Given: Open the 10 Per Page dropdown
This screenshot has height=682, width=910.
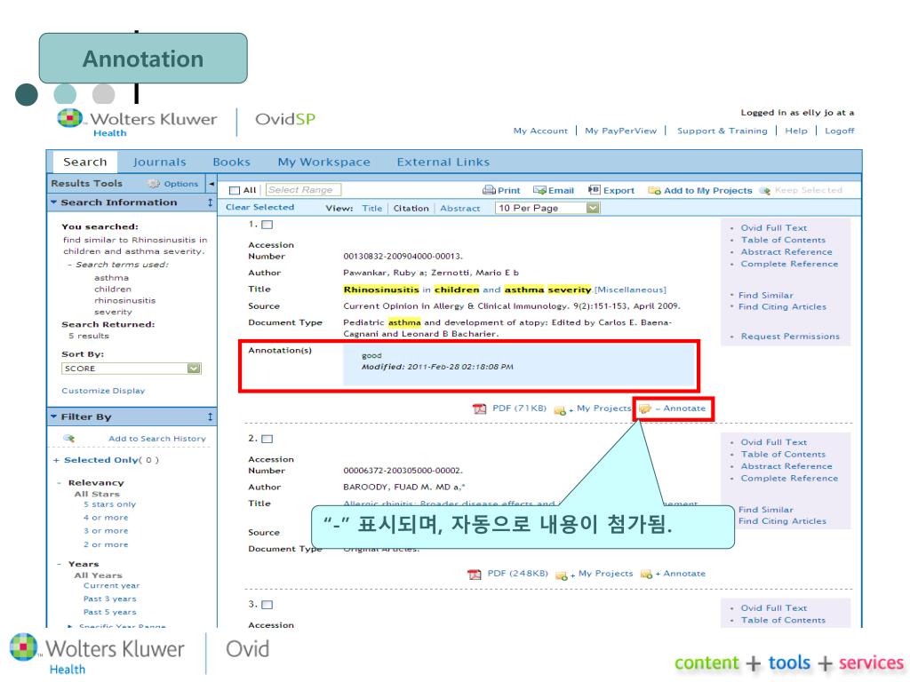Looking at the screenshot, I should pyautogui.click(x=547, y=208).
